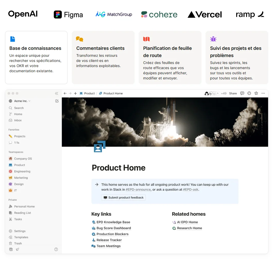Toggle the new page compose icon
Screen dimensions: 273x260
[57, 101]
